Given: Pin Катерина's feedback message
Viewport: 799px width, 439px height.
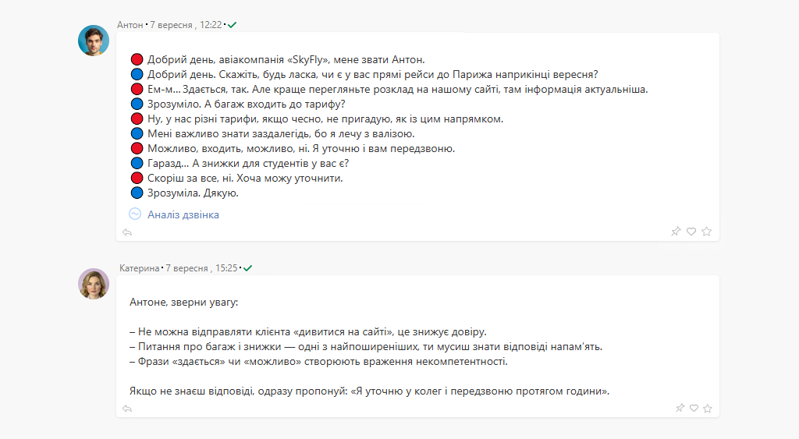Looking at the screenshot, I should coord(679,408).
